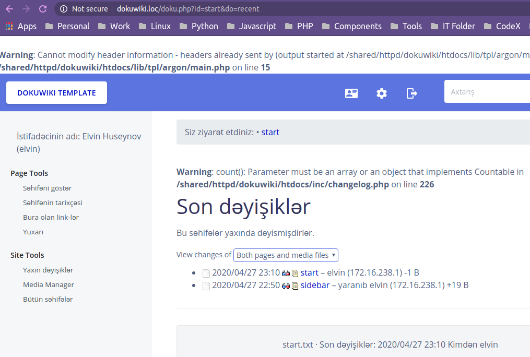Viewport: 530px width, 357px height.
Task: Open the Personal bookmarks folder
Action: (67, 26)
